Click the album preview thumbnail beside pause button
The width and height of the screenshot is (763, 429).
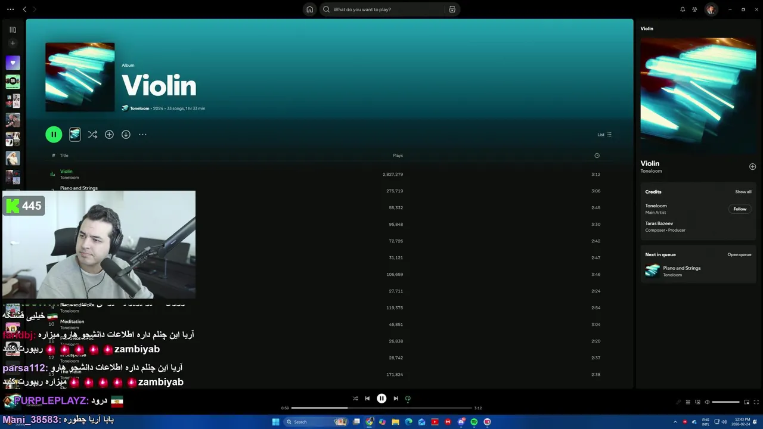coord(75,135)
